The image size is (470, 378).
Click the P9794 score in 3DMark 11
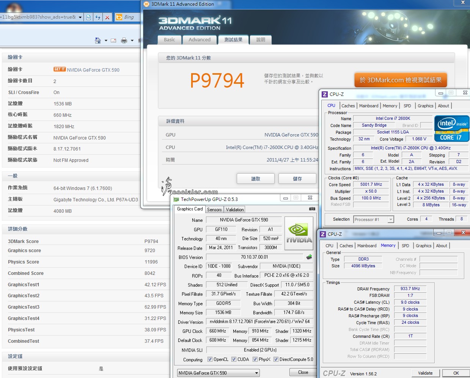(217, 80)
